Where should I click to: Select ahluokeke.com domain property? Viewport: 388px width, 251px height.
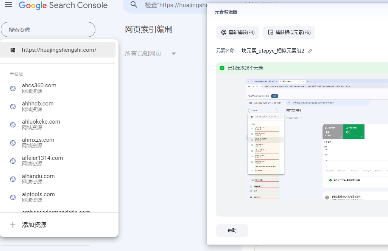[58, 124]
